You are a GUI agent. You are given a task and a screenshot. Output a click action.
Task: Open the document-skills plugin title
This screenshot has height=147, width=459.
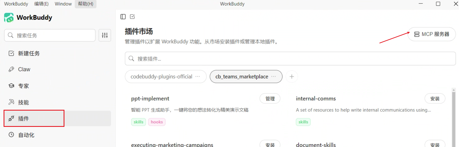pyautogui.click(x=316, y=145)
